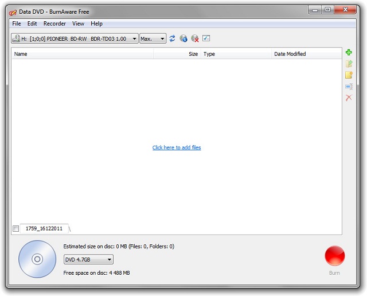
Task: Click the disc image graphic
Action: [37, 259]
